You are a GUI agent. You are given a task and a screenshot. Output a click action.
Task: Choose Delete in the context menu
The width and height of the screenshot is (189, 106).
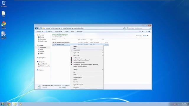pyautogui.click(x=87, y=80)
